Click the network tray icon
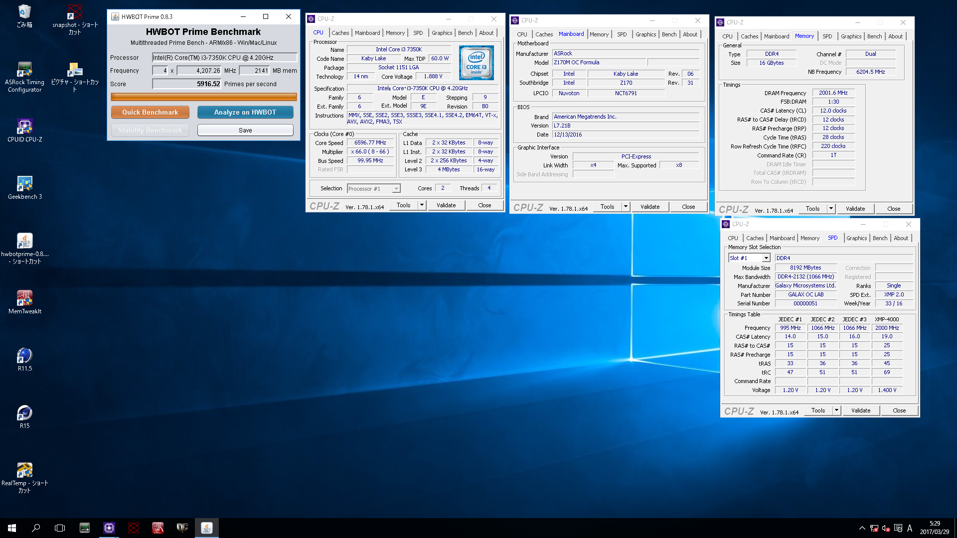 click(x=874, y=528)
